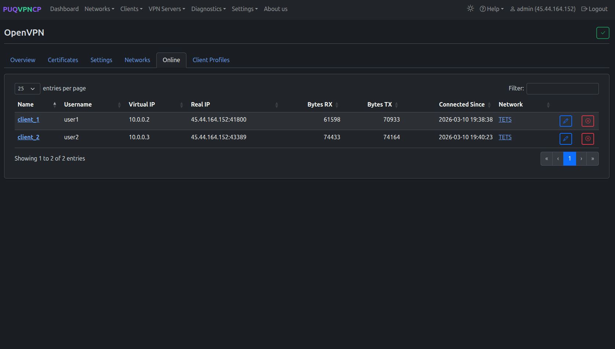Screen dimensions: 615x349
Task: Go to previous page with ‹ button
Action: tap(558, 159)
